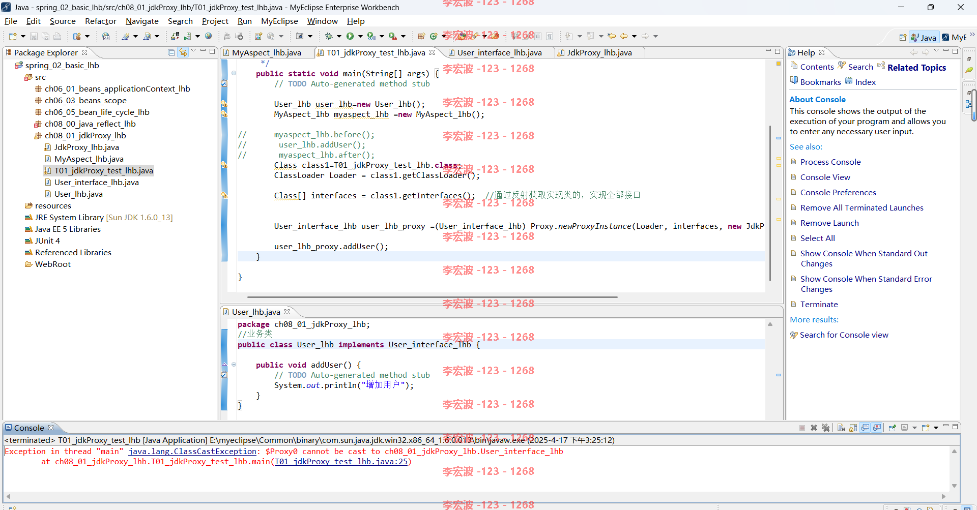The image size is (977, 510).
Task: Click the green Run button icon
Action: (x=350, y=36)
